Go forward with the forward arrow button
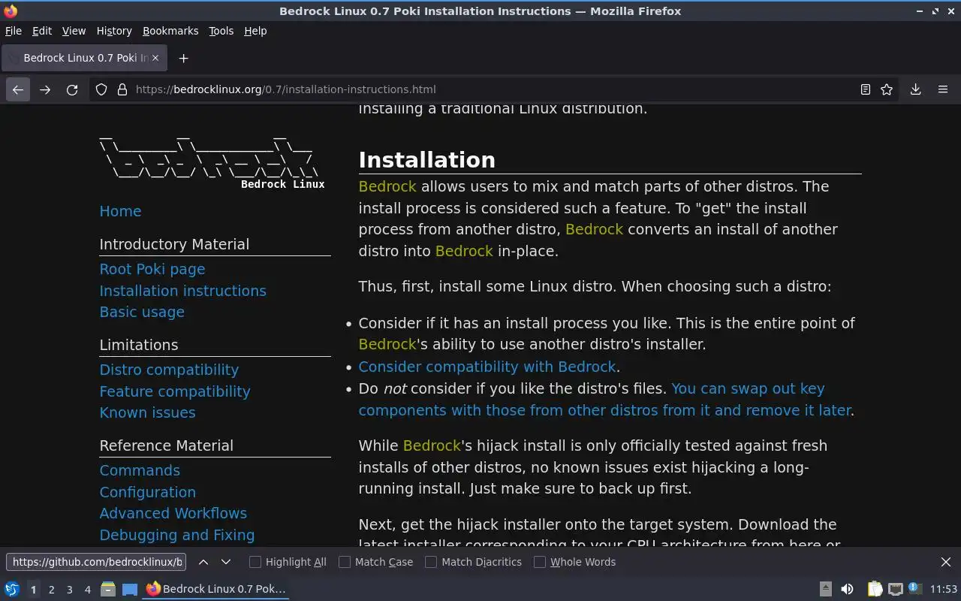This screenshot has width=961, height=601. coord(45,89)
